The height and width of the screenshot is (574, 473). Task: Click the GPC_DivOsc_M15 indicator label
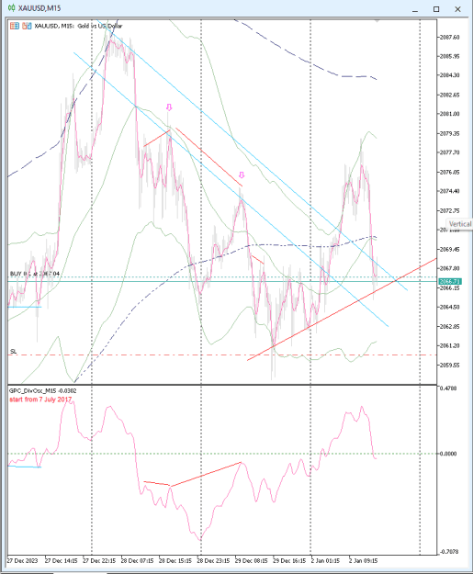(43, 391)
